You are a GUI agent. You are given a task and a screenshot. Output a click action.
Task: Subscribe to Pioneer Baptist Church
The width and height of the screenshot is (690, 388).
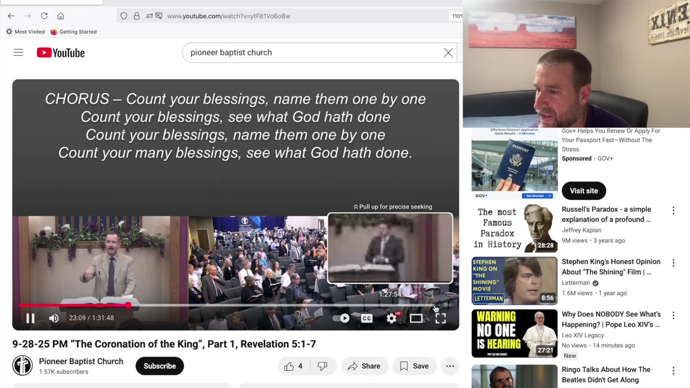[160, 366]
